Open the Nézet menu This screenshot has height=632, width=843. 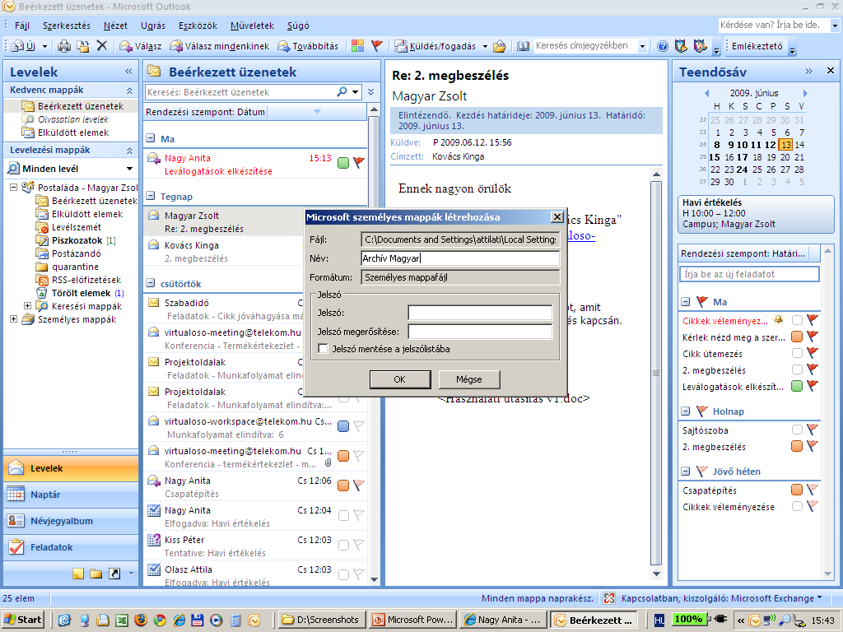(115, 26)
